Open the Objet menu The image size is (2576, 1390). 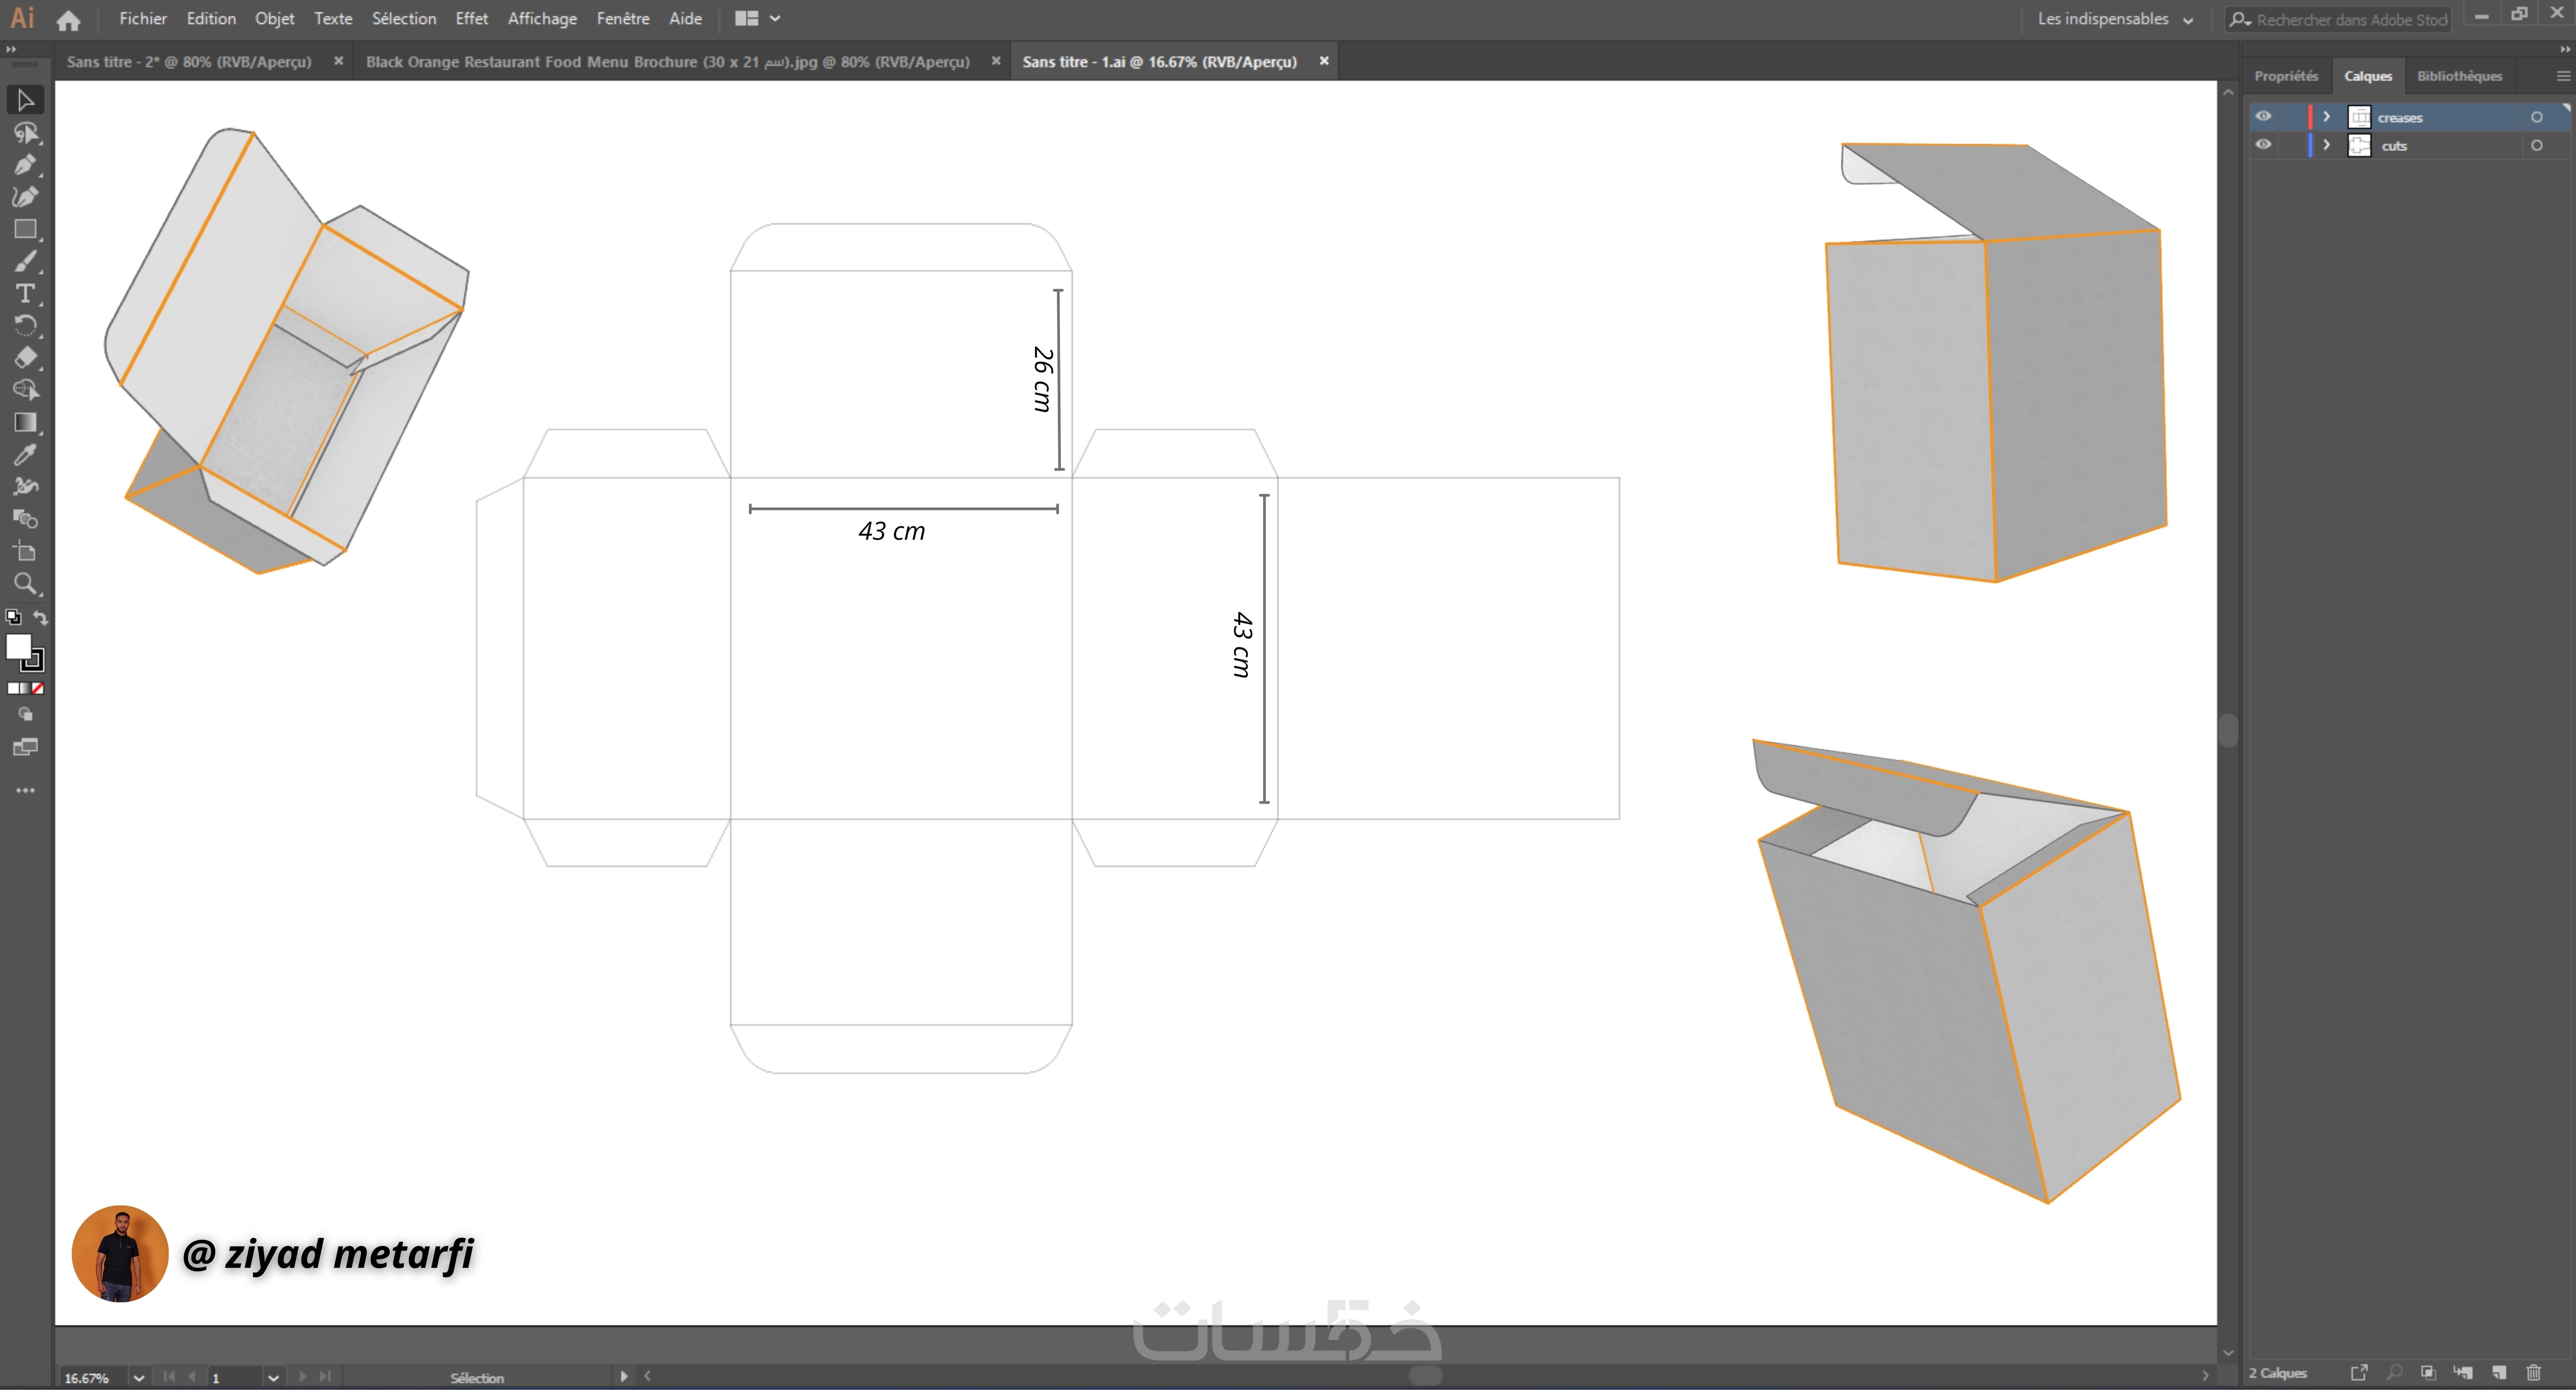click(x=274, y=18)
